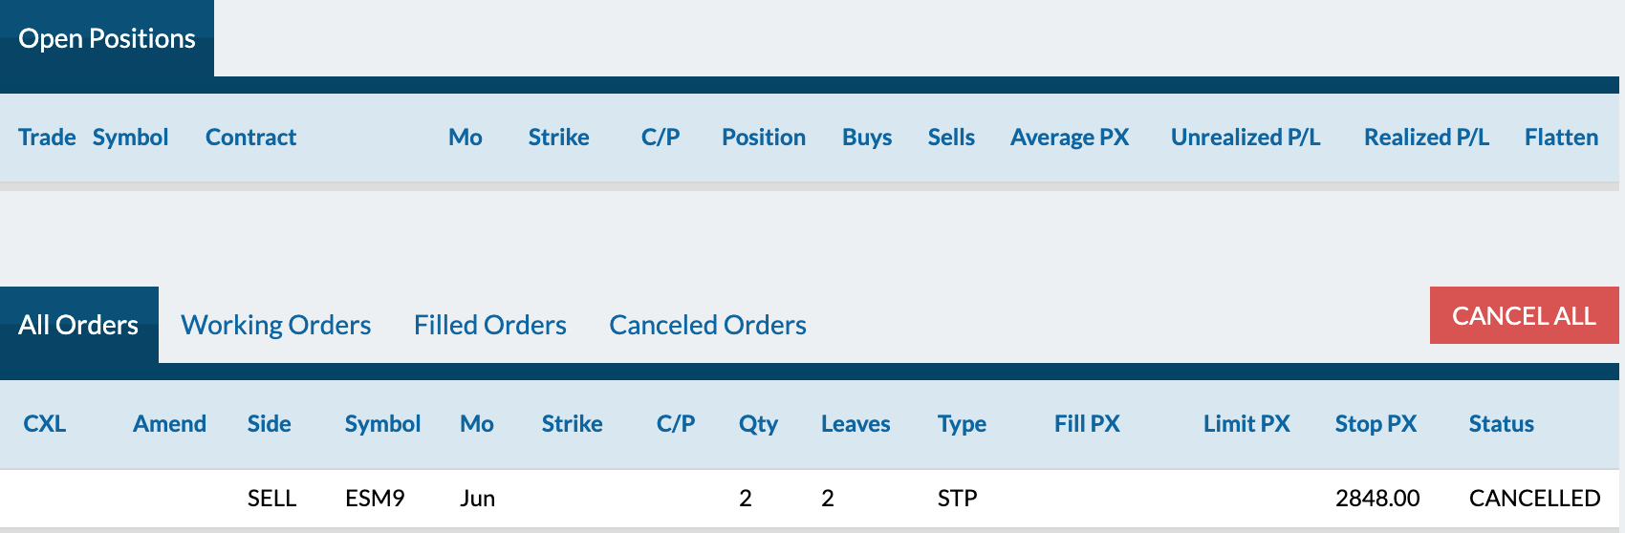Click the Flatten column header
Screen dimensions: 1625x533
pyautogui.click(x=1561, y=138)
